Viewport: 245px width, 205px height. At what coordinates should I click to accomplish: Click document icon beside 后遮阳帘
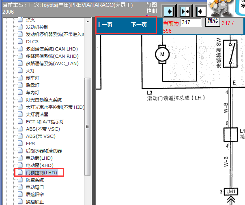[20, 194]
